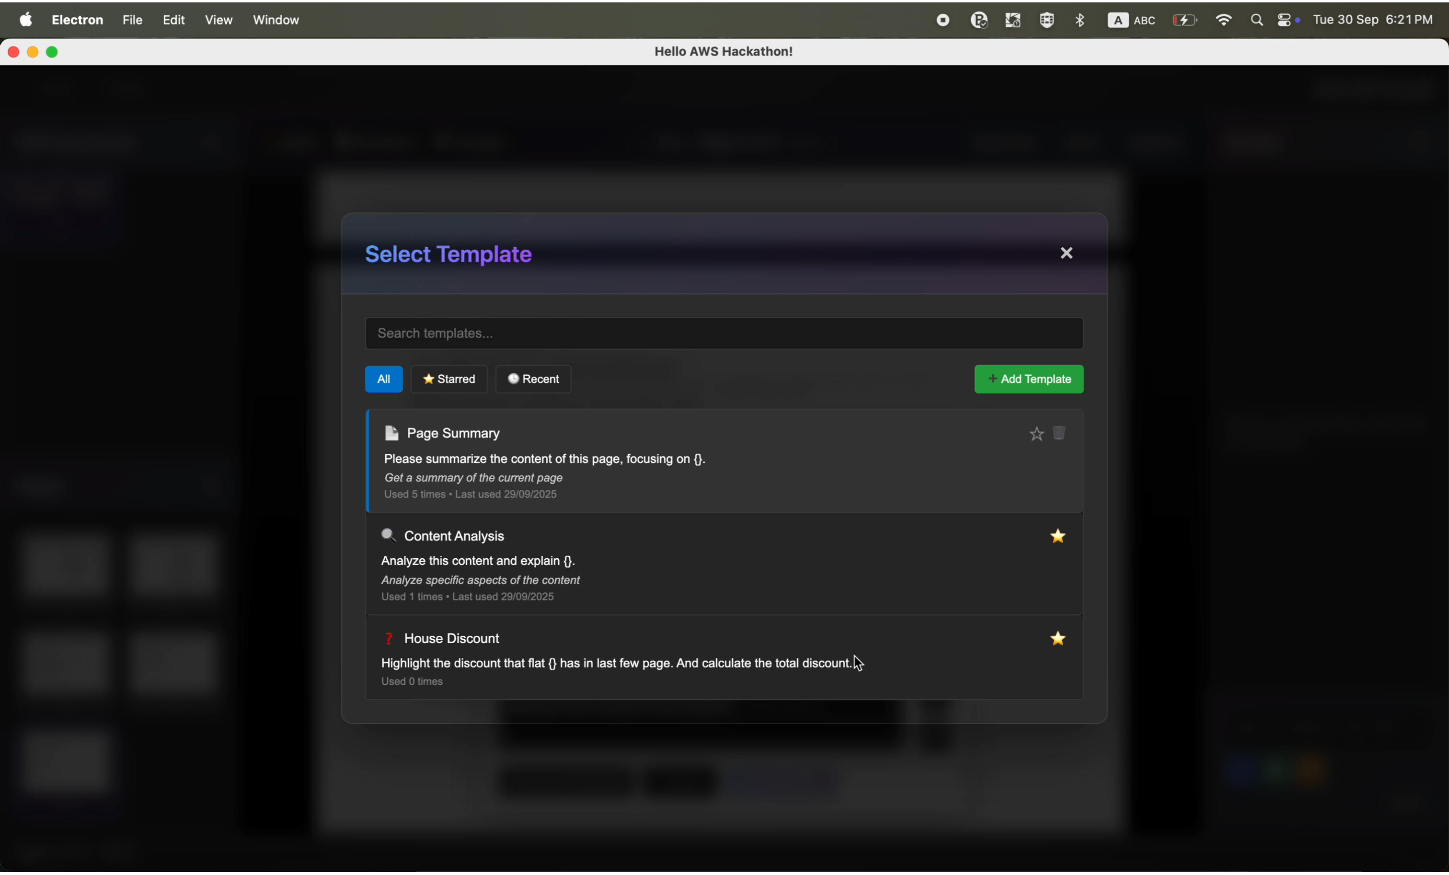Screen dimensions: 1449x875
Task: Click the screen recording icon in menu bar
Action: click(943, 21)
